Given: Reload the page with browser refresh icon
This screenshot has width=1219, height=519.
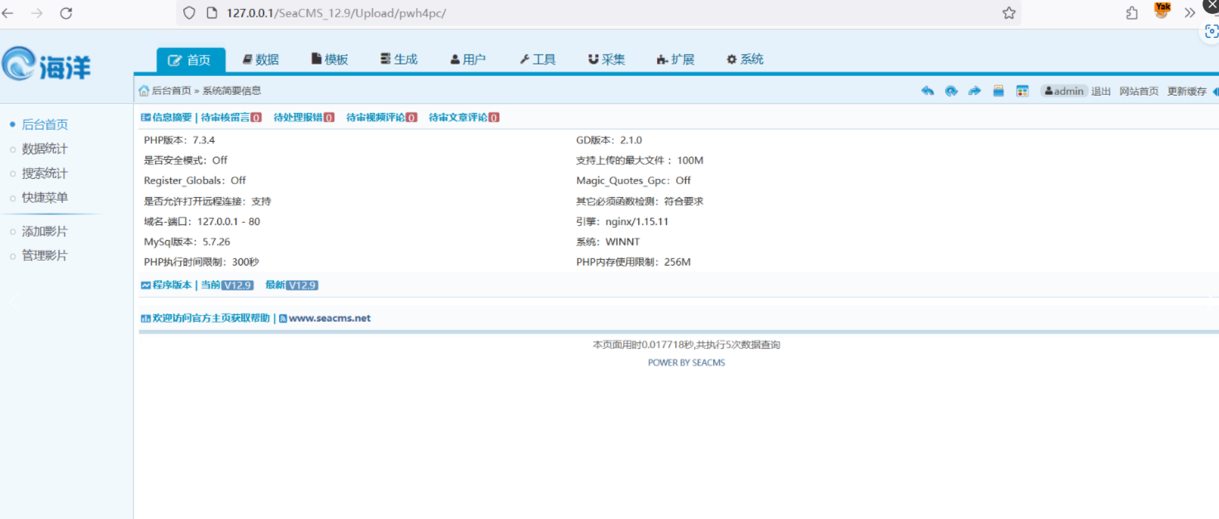Looking at the screenshot, I should coord(66,13).
